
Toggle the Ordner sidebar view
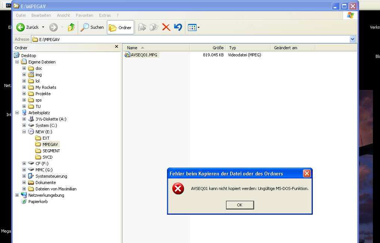click(120, 27)
